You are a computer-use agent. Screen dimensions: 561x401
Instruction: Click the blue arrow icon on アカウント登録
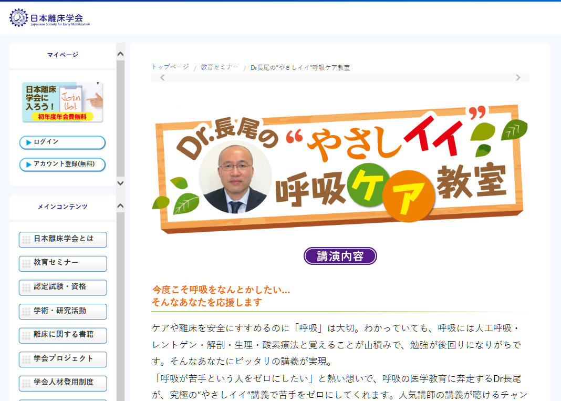28,164
